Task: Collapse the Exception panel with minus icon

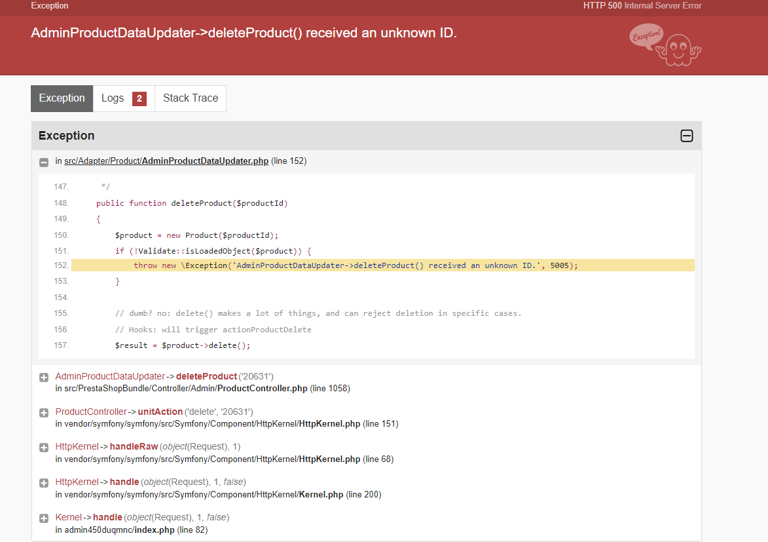Action: [687, 136]
